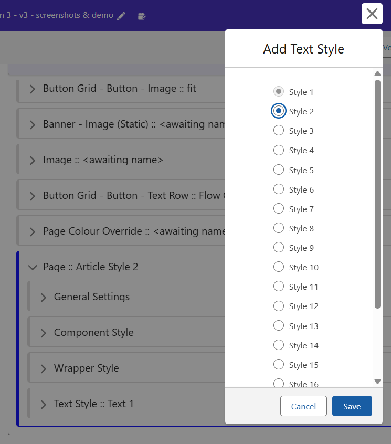
Task: Expand the General Settings chevron
Action: [44, 297]
